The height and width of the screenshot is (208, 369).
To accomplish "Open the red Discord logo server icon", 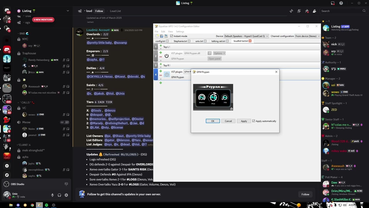I will tap(7, 49).
